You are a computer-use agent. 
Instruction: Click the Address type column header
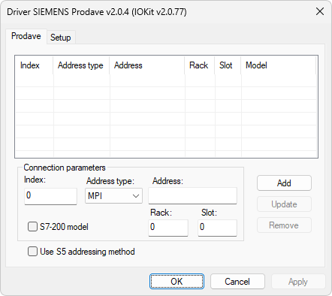click(81, 65)
